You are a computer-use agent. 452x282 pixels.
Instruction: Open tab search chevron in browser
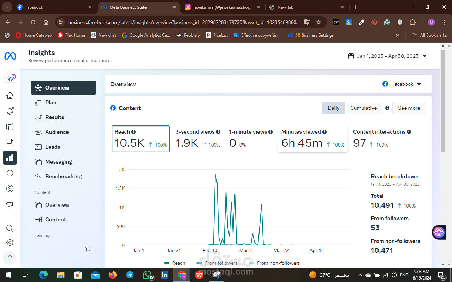[7, 7]
